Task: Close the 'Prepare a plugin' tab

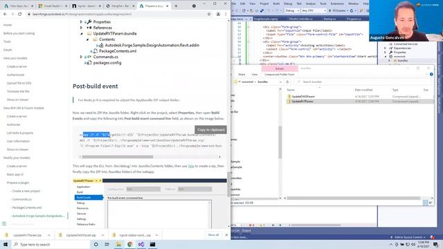Action: pyautogui.click(x=168, y=6)
